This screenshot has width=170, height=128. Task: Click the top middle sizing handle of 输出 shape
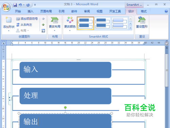point(65,113)
